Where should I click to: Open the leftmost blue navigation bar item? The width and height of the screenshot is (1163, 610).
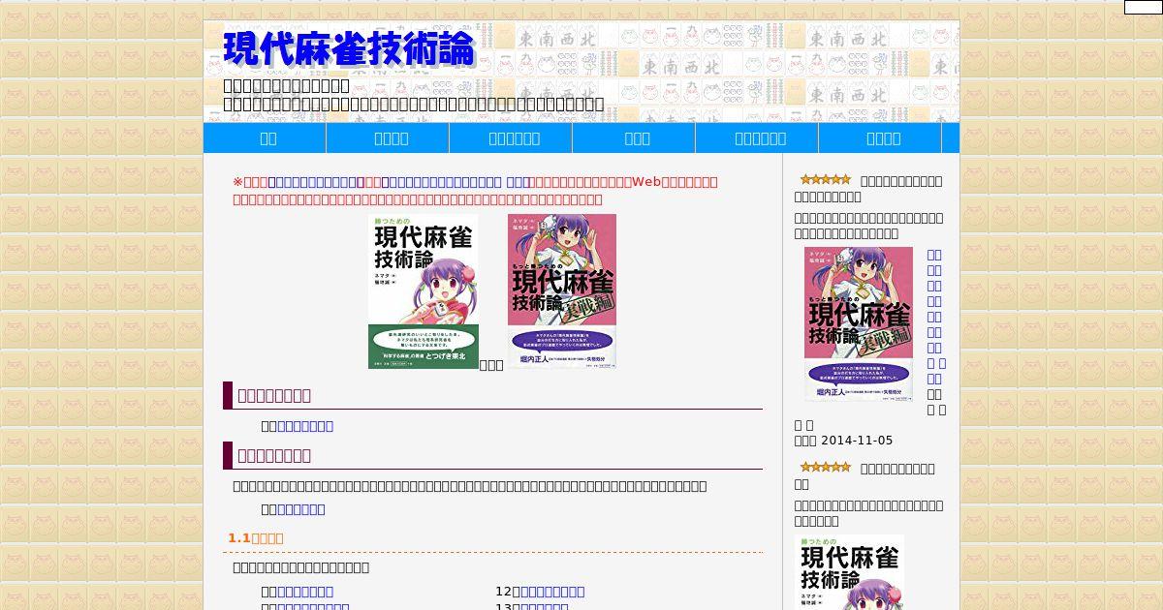pyautogui.click(x=265, y=138)
